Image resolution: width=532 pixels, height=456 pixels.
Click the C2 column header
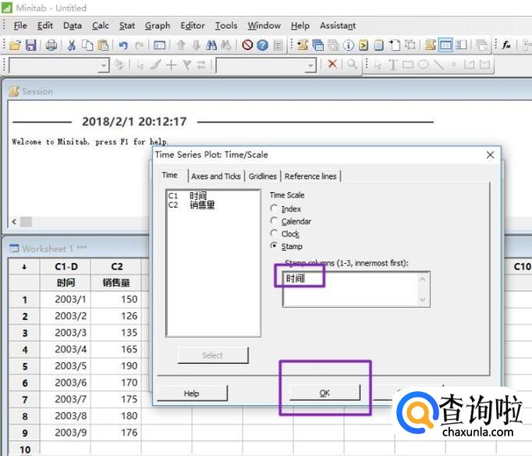click(117, 267)
